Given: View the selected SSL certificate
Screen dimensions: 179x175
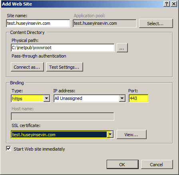Looking at the screenshot, I should tap(131, 135).
